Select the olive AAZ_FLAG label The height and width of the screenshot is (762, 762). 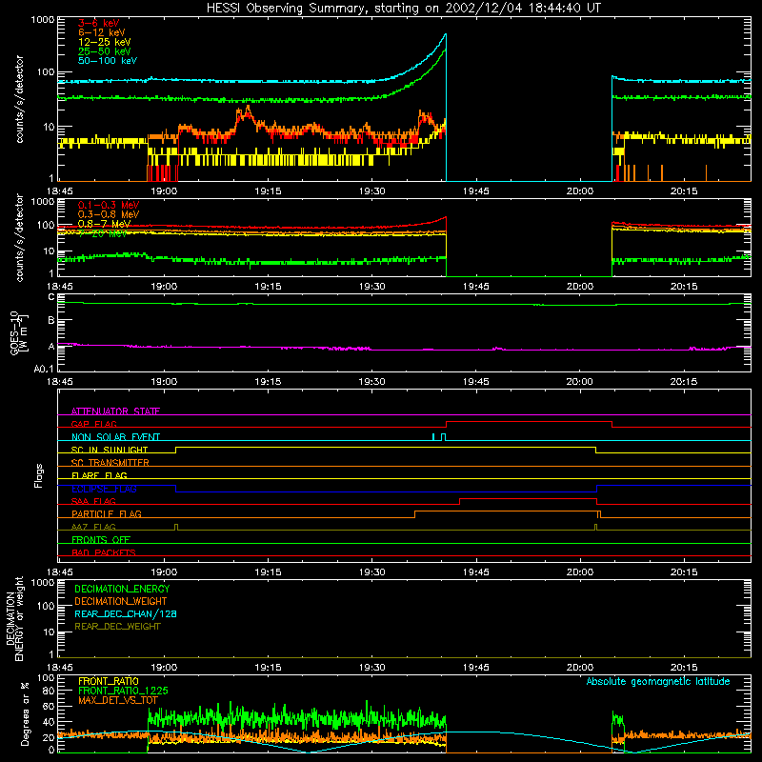93,527
